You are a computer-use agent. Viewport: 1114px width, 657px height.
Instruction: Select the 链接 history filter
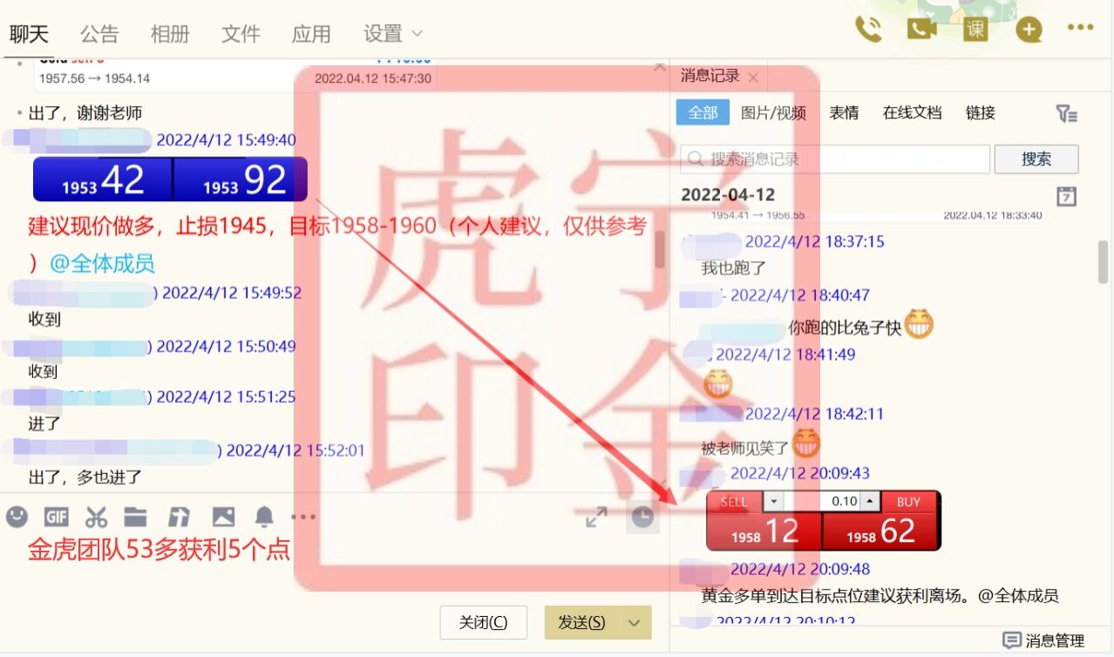[981, 112]
